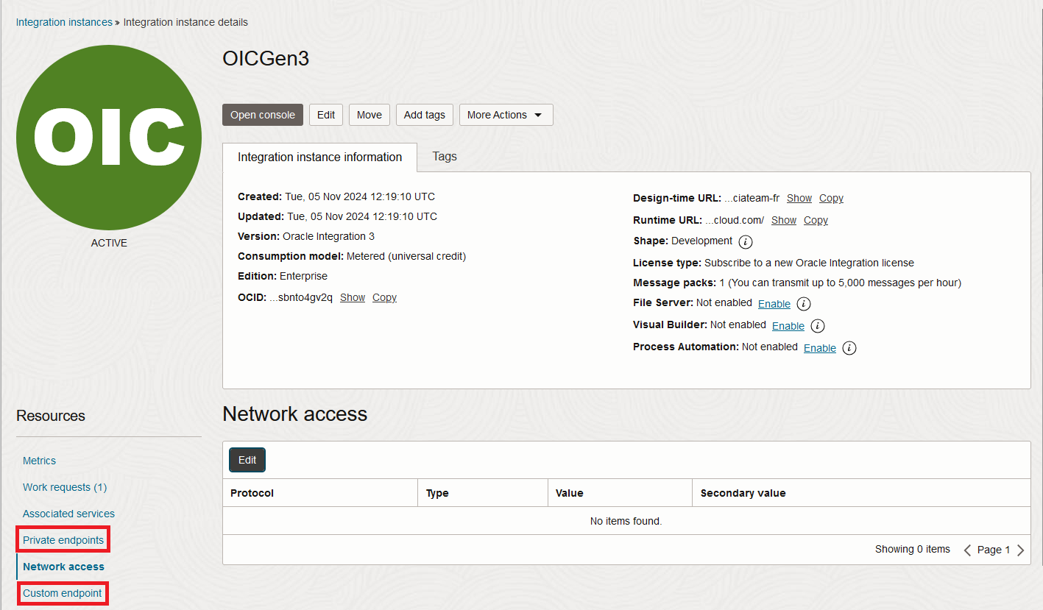Click the previous page left chevron
Image resolution: width=1043 pixels, height=610 pixels.
[x=967, y=549]
